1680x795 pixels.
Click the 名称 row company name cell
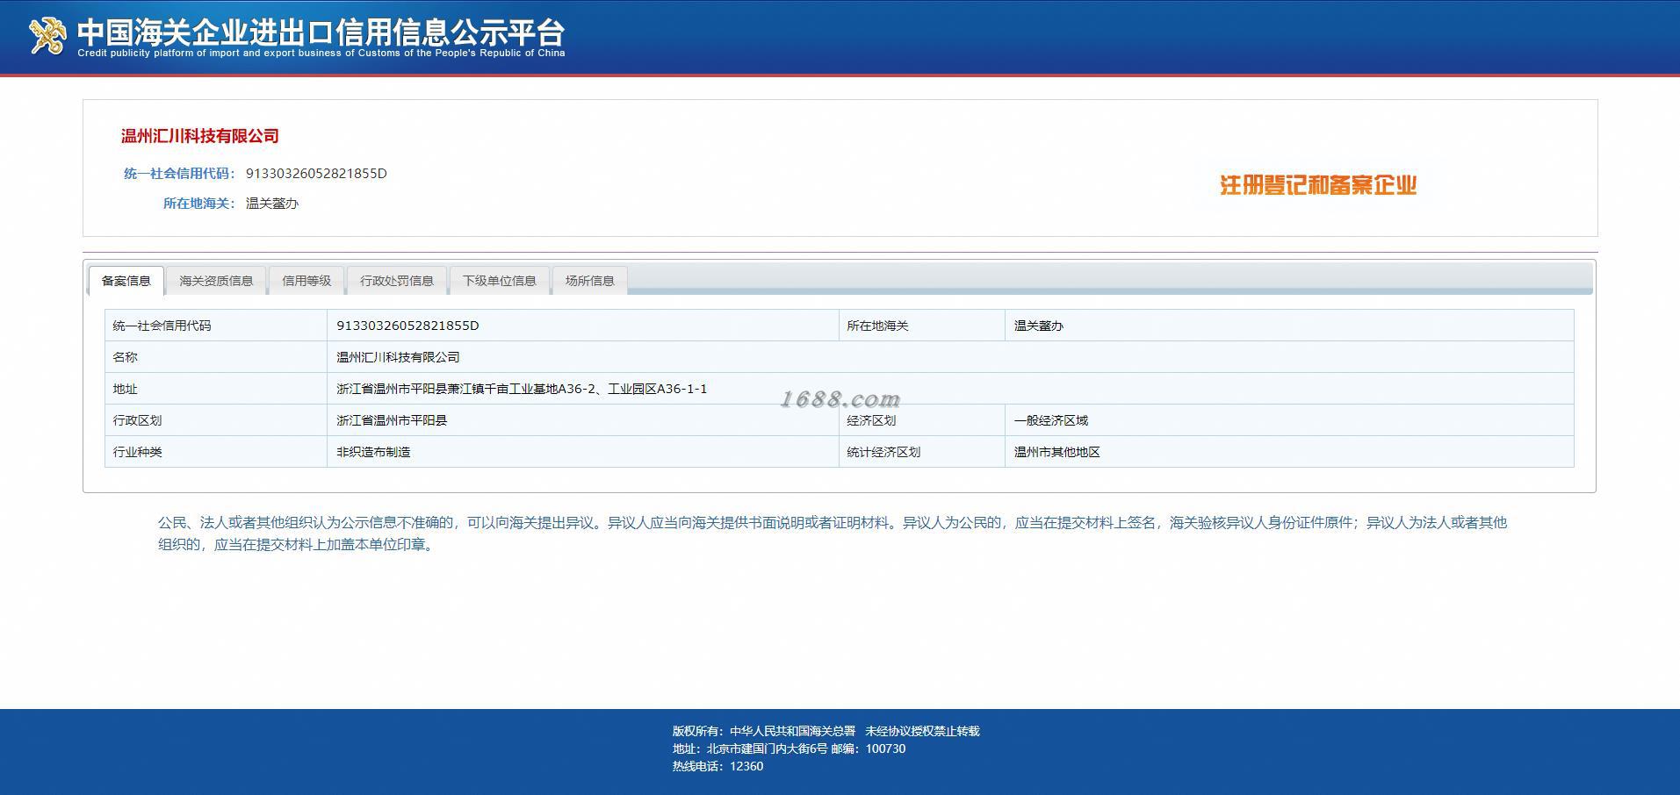(x=950, y=357)
